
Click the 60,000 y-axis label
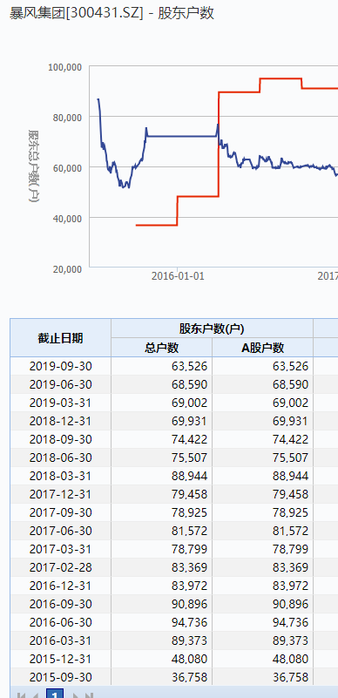[67, 168]
